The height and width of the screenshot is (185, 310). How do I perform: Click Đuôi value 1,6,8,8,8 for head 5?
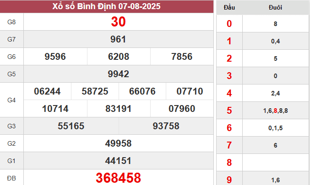point(275,111)
